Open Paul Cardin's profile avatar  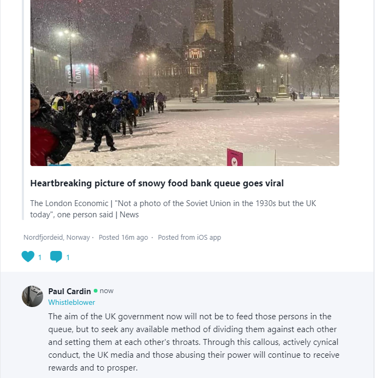(x=32, y=296)
